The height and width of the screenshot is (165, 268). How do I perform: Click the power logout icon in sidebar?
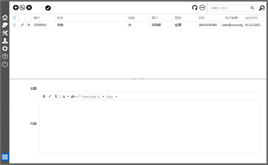[5, 64]
